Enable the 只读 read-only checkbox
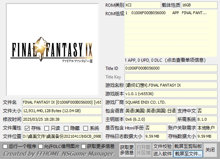 [46, 128]
